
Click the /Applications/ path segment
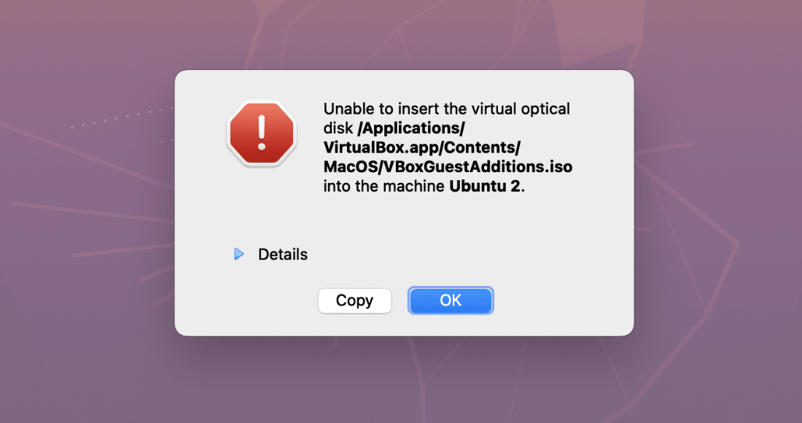[413, 129]
